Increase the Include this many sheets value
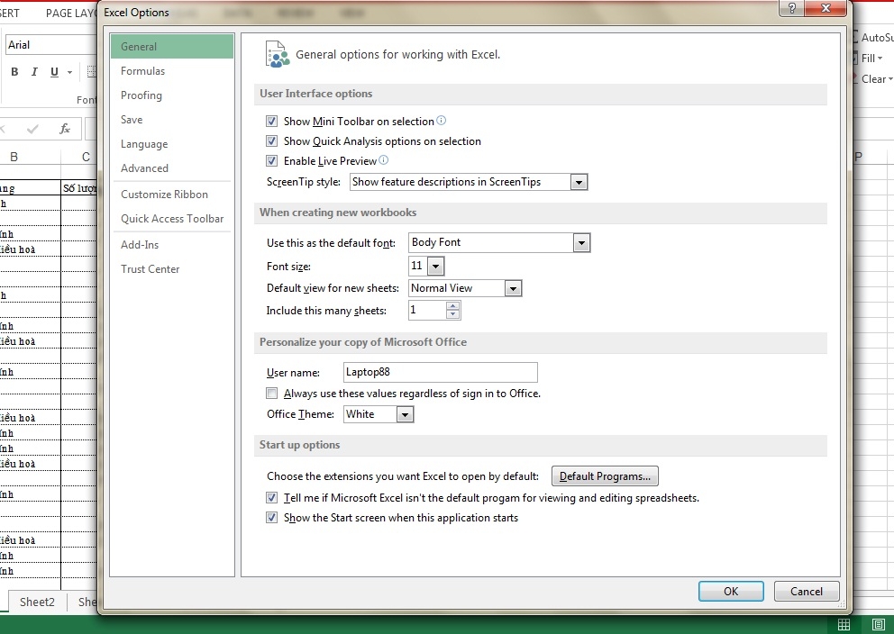 (452, 306)
